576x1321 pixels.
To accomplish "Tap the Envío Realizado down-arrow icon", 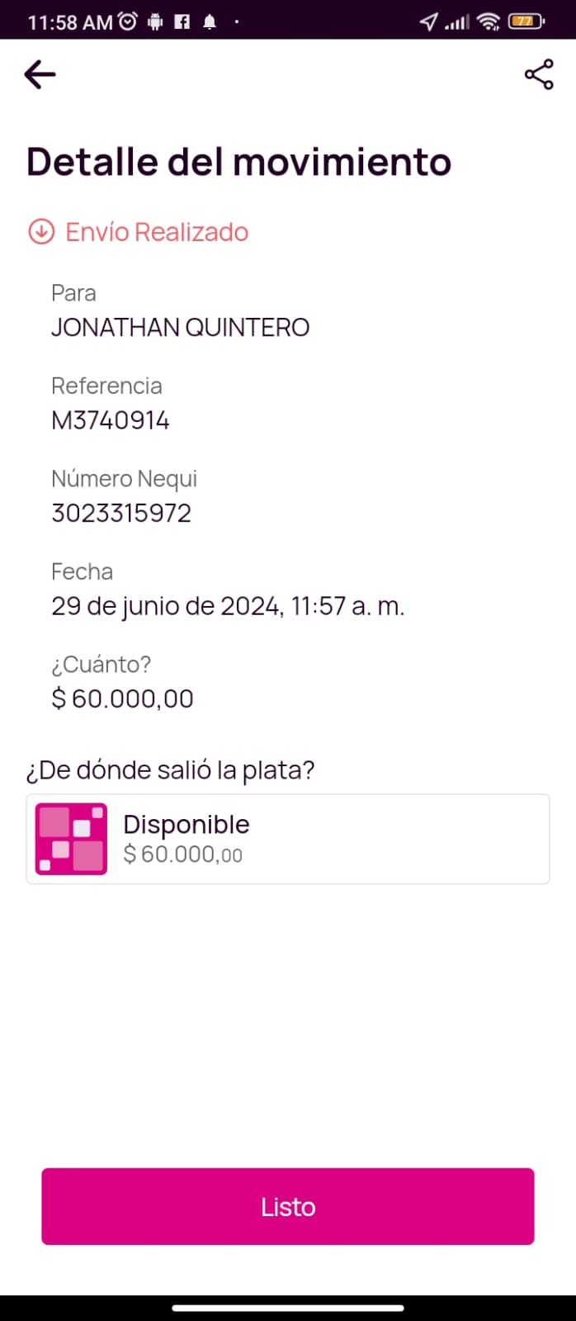I will (41, 232).
